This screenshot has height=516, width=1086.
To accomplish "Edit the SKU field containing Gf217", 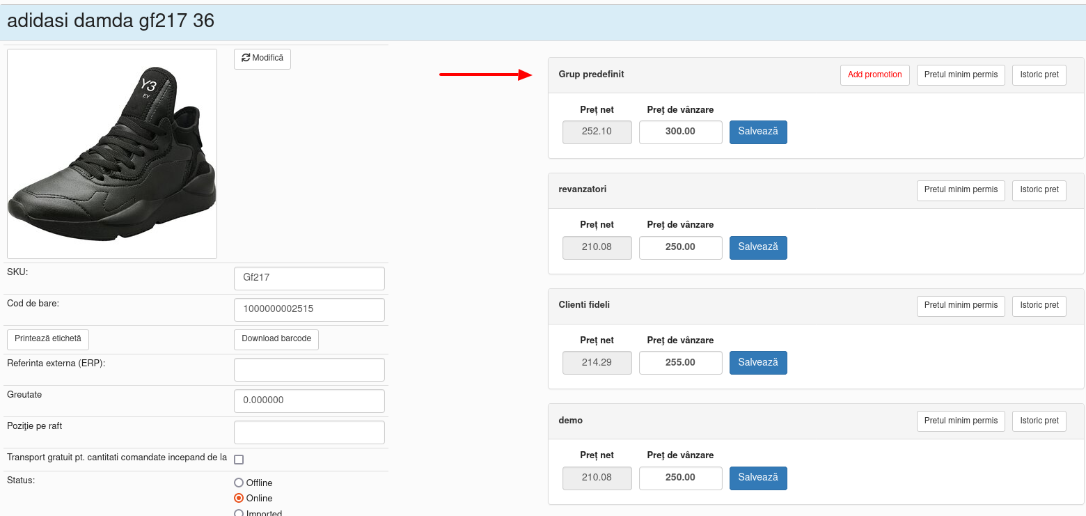I will tap(309, 278).
